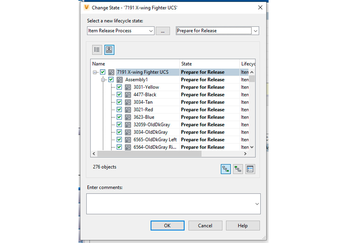Click the Lifecycle column header

[247, 64]
